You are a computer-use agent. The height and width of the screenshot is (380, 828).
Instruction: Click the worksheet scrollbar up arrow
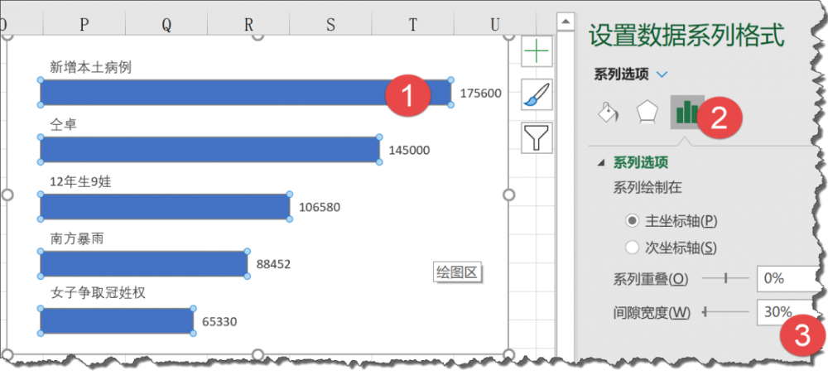(566, 22)
